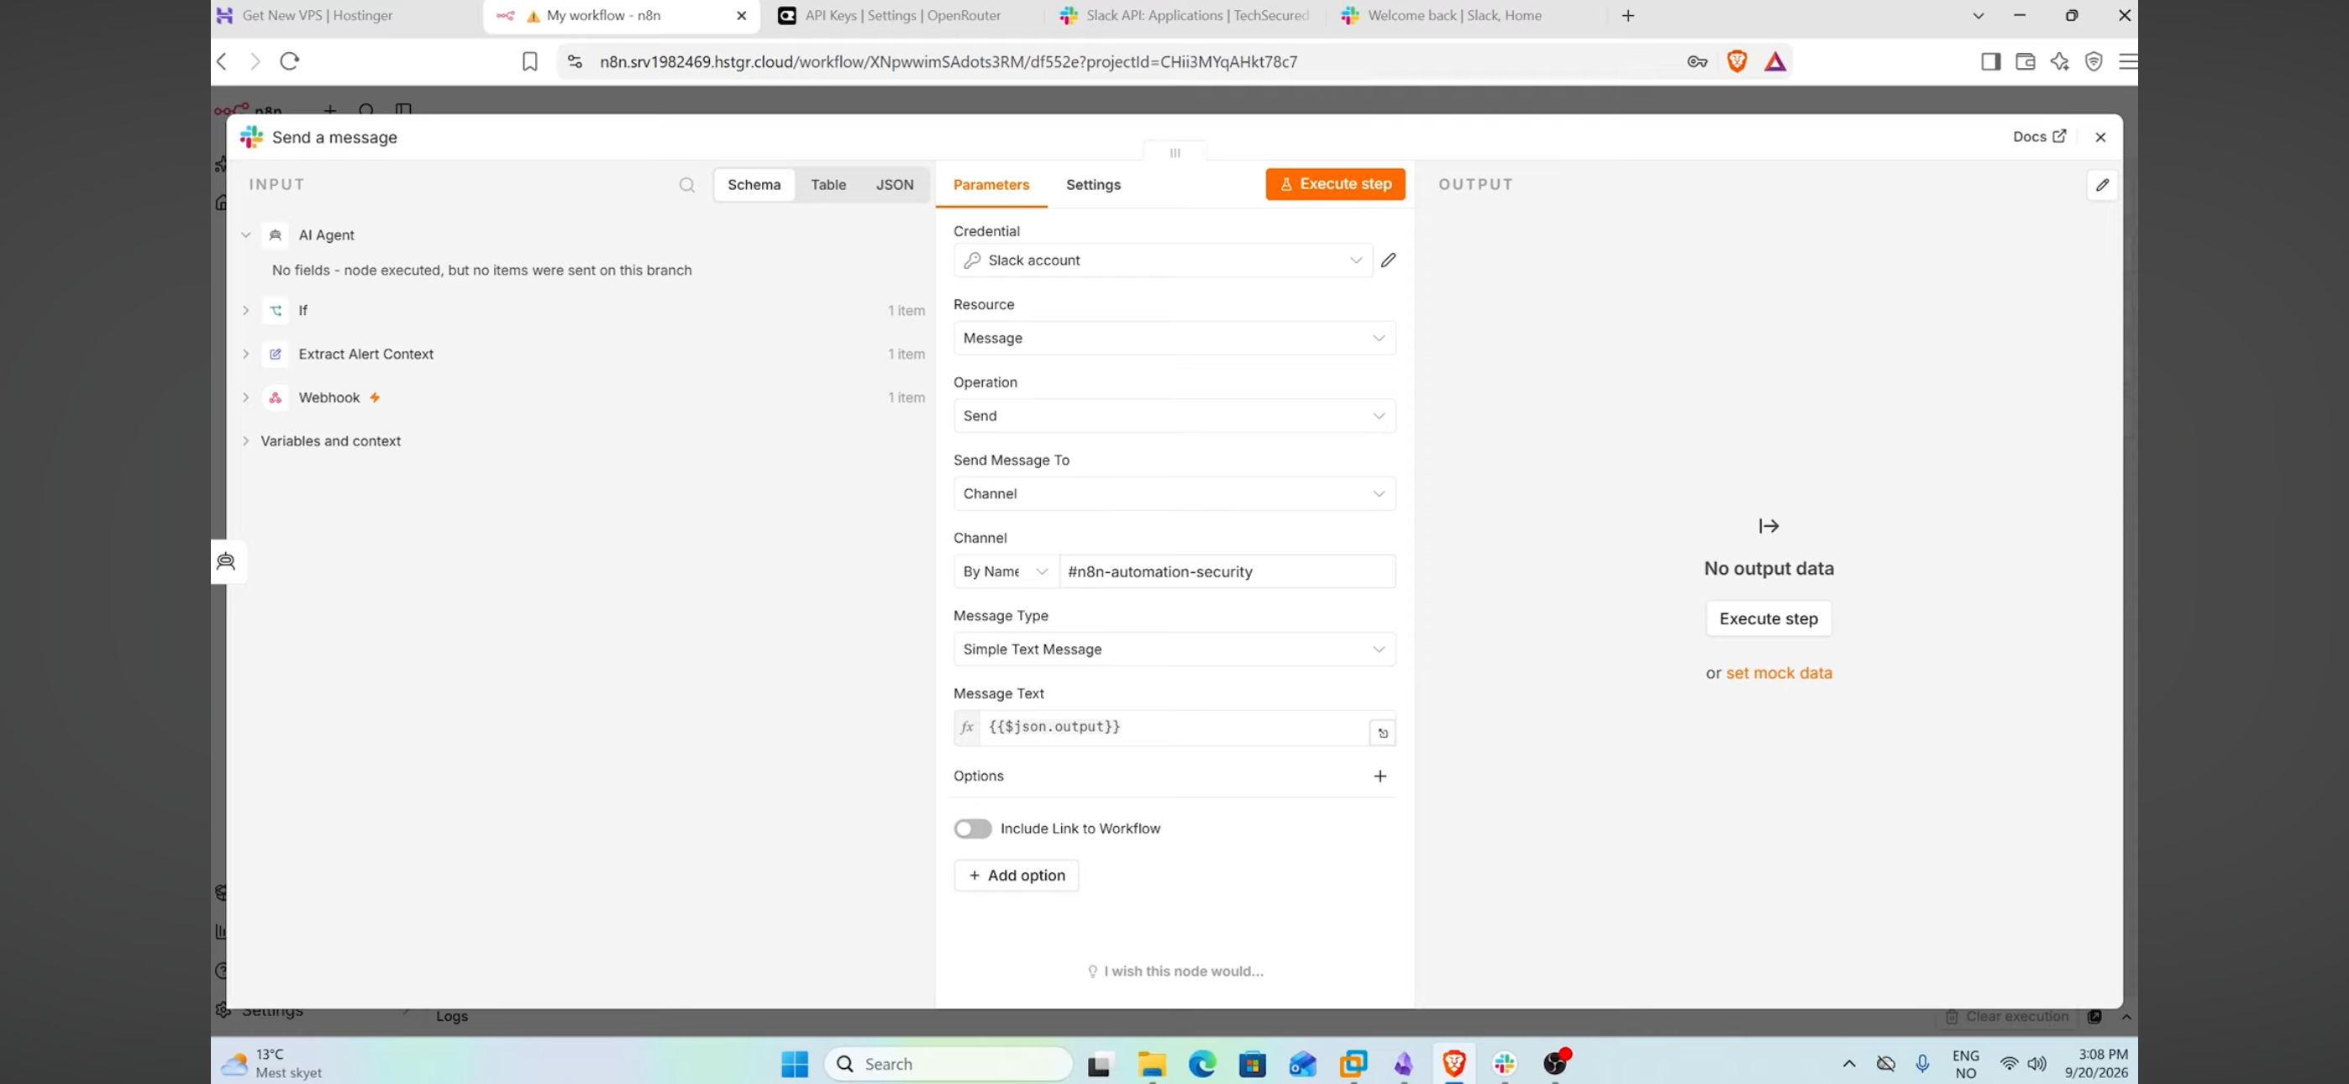Close the Send a message node panel
The image size is (2349, 1084).
[2100, 137]
